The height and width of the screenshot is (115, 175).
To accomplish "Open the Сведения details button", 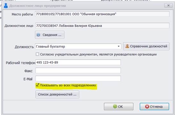I will (50, 35).
